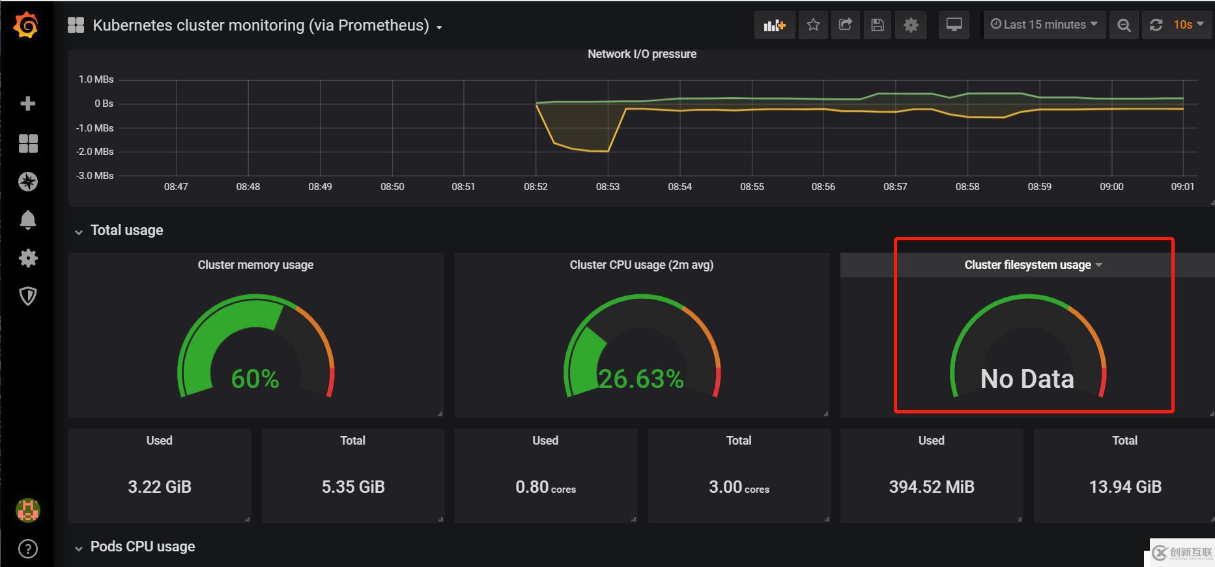Click the -2.0 MBs y-axis label
The height and width of the screenshot is (567, 1215).
[95, 152]
